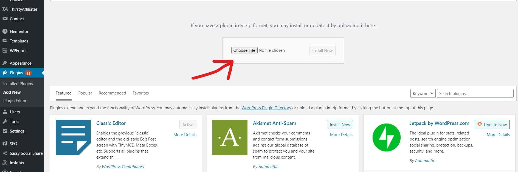Image resolution: width=518 pixels, height=172 pixels.
Task: Click the upload Install Now button
Action: pyautogui.click(x=322, y=50)
